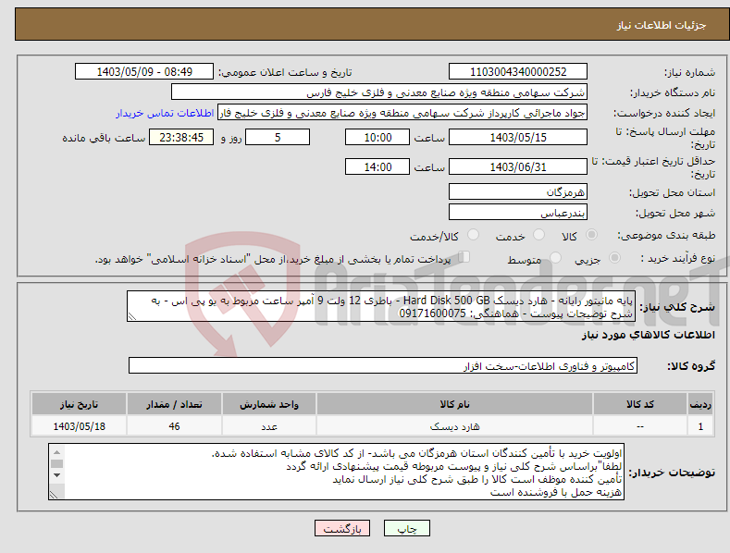730x553 pixels.
Task: Click the announcement date and time field
Action: [144, 72]
